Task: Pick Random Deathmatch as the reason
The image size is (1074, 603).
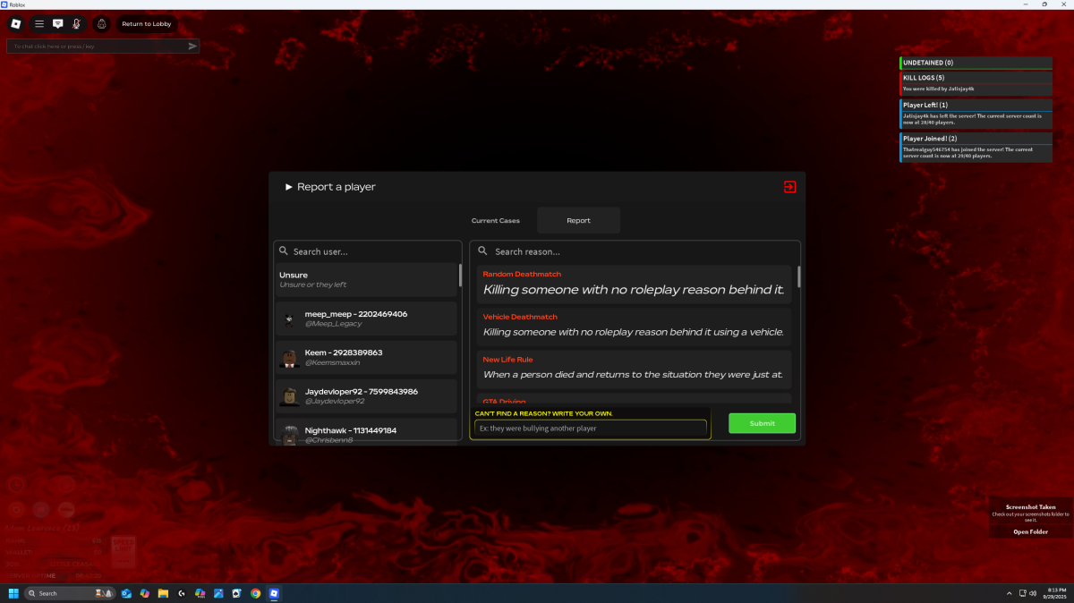Action: click(x=633, y=284)
